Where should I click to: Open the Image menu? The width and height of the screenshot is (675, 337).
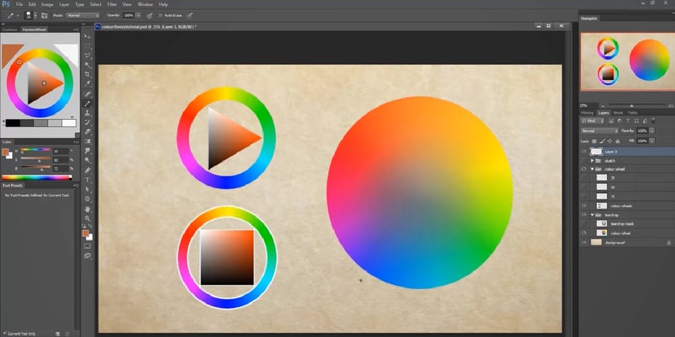click(47, 4)
